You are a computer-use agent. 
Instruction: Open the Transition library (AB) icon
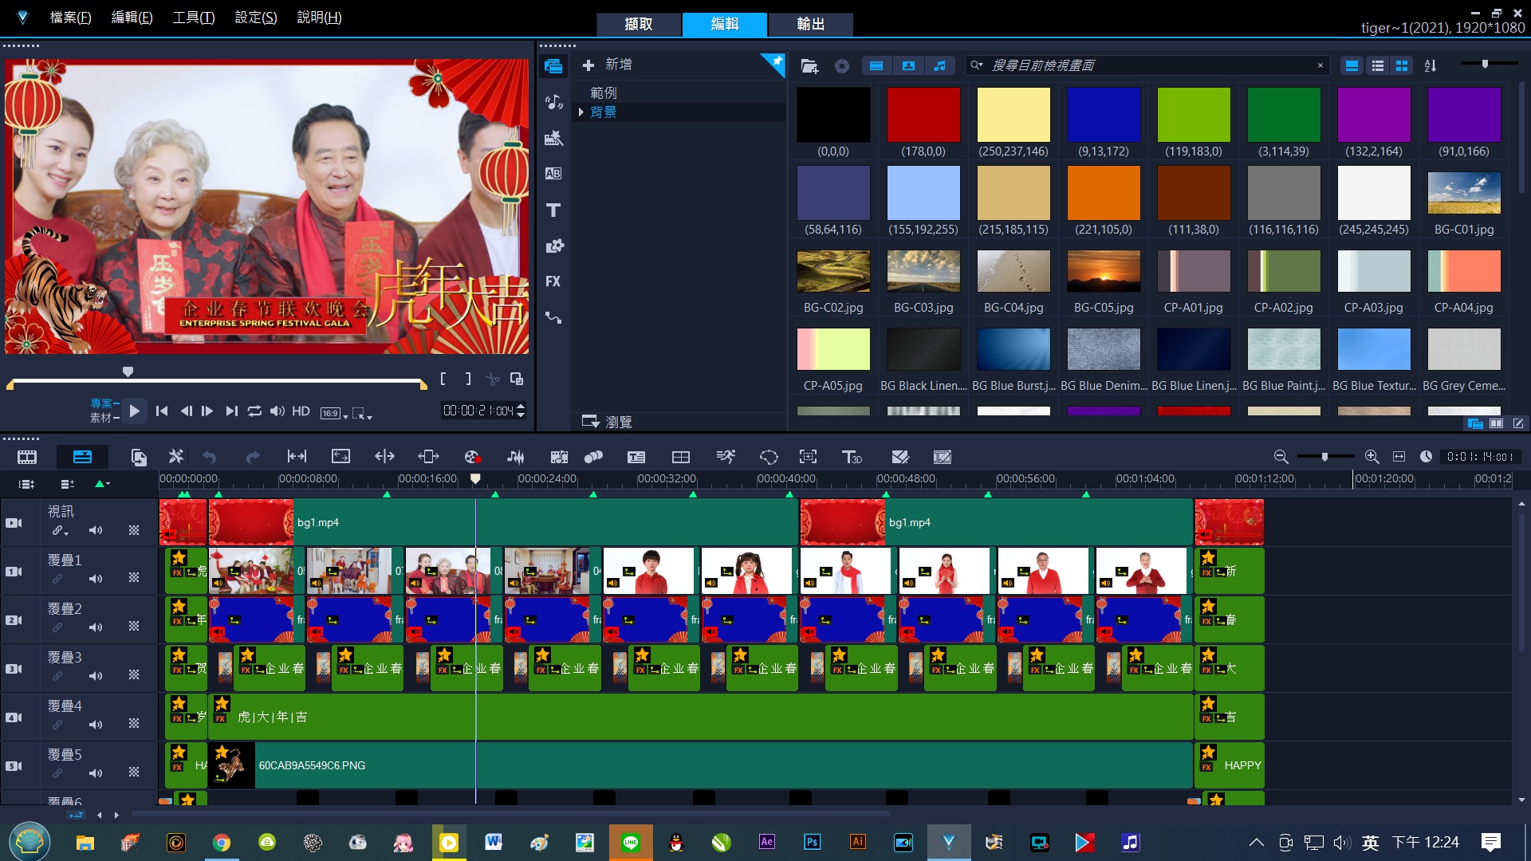coord(553,174)
